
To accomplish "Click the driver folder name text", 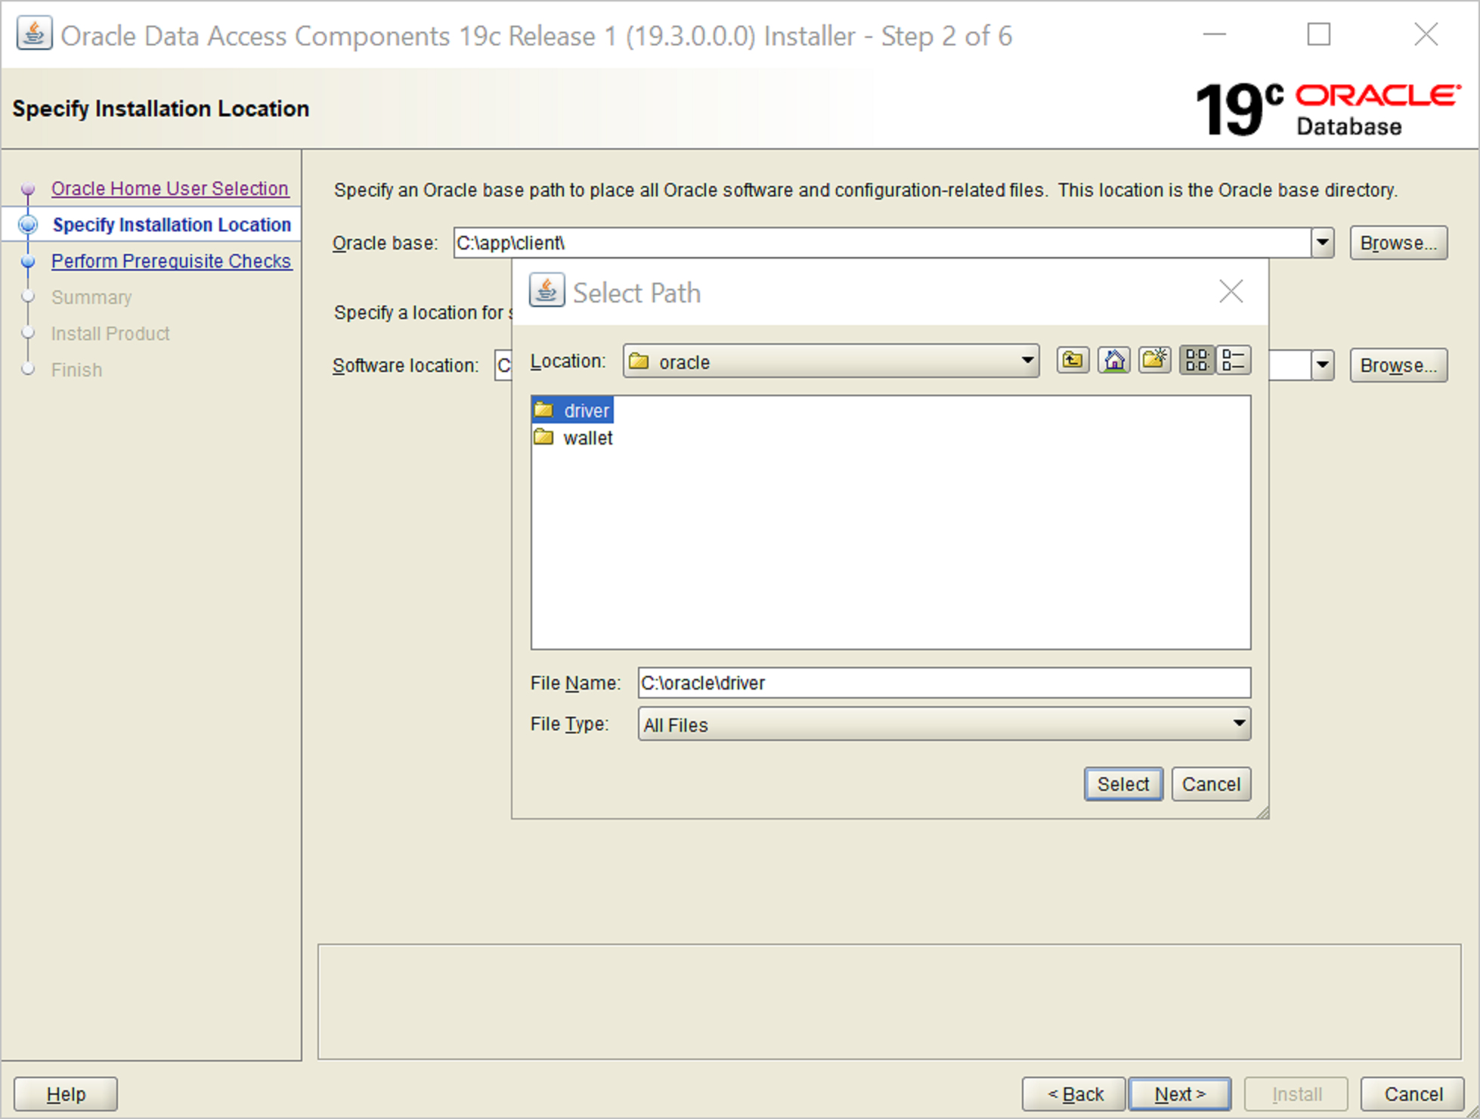I will click(587, 411).
